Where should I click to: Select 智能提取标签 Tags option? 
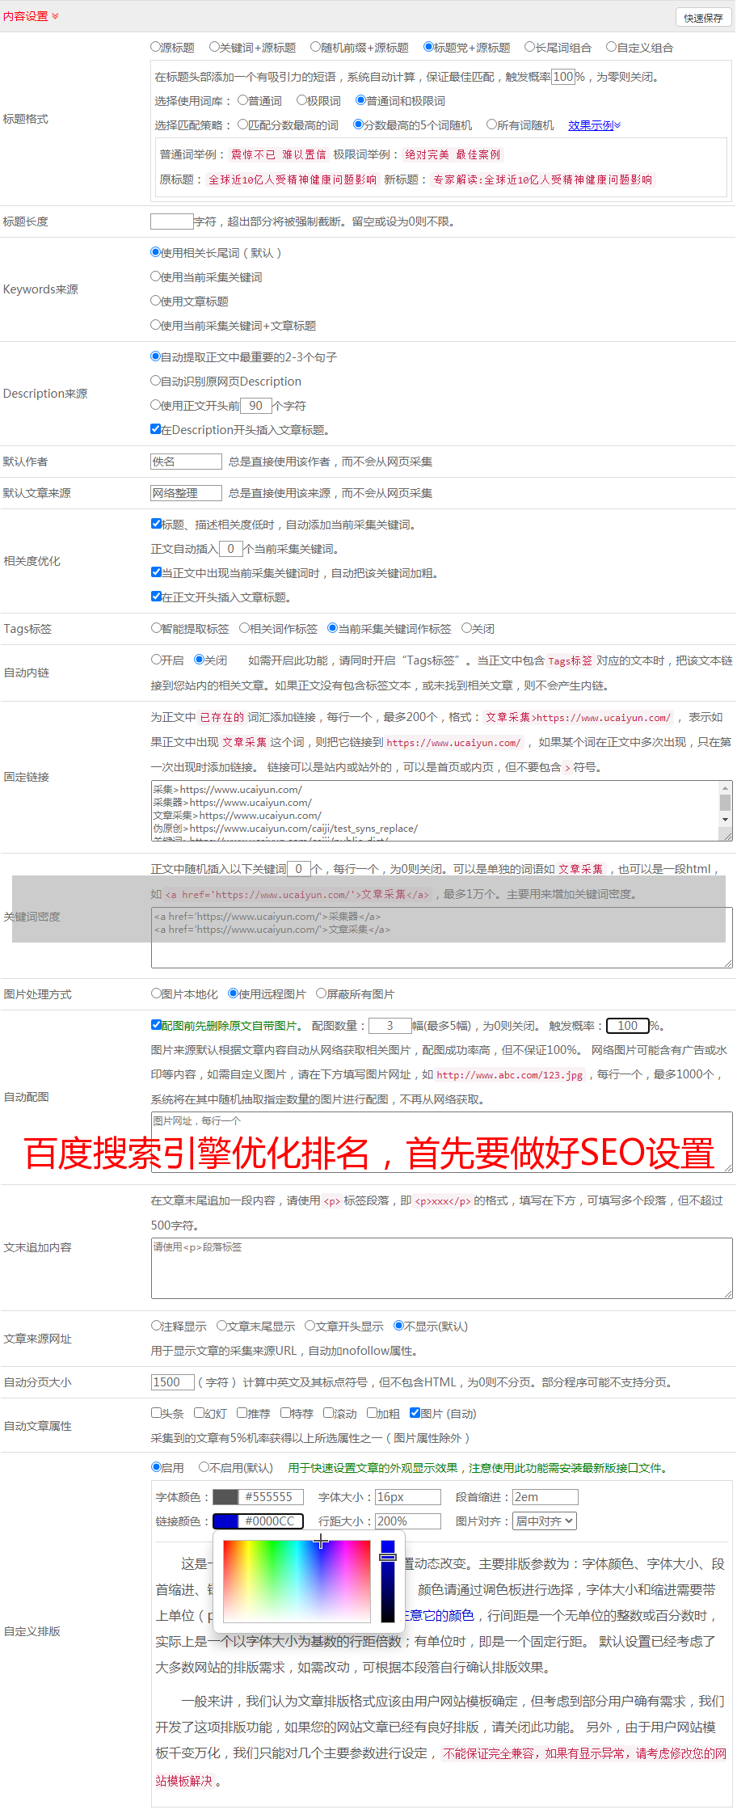(x=156, y=628)
